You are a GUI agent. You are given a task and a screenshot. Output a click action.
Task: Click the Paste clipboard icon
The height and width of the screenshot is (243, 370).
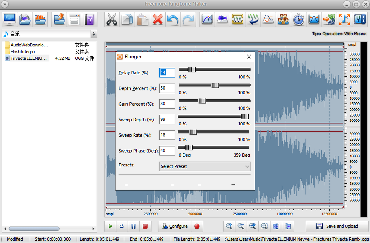[142, 19]
